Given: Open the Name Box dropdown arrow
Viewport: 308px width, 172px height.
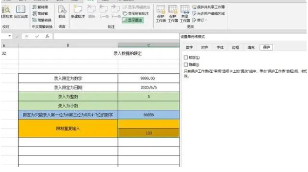Looking at the screenshot, I should coord(9,36).
